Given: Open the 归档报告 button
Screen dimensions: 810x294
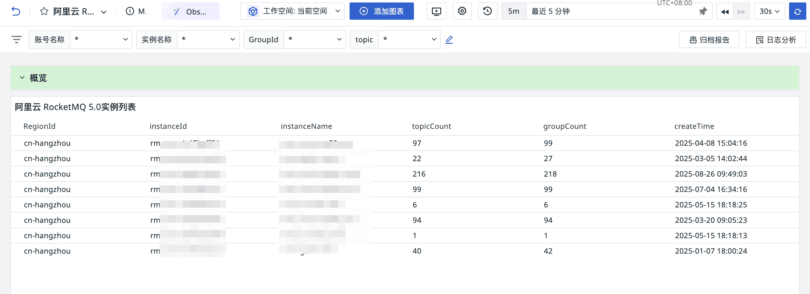Looking at the screenshot, I should [709, 40].
